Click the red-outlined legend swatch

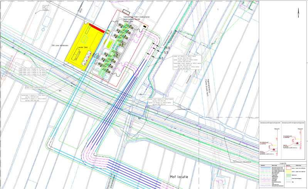pos(289,168)
